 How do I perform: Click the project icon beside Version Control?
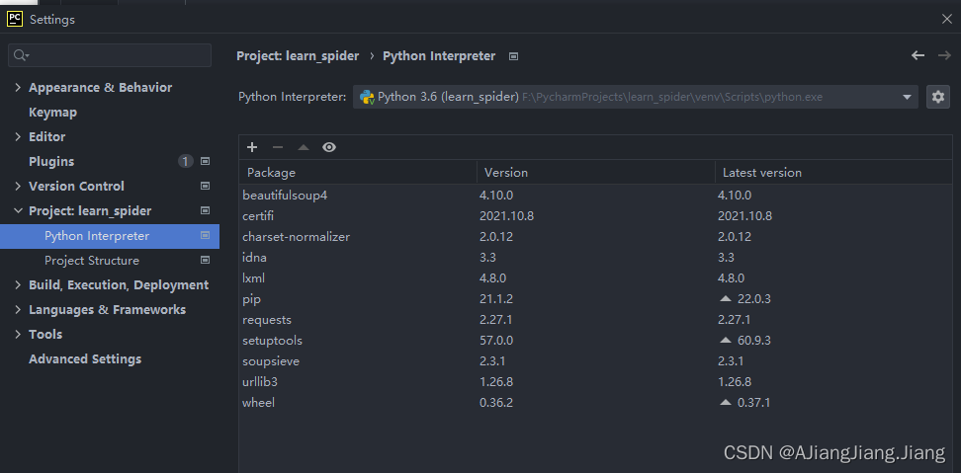(x=205, y=186)
